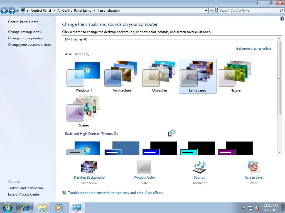
Task: Click the search magnifier icon
Action: (x=281, y=11)
